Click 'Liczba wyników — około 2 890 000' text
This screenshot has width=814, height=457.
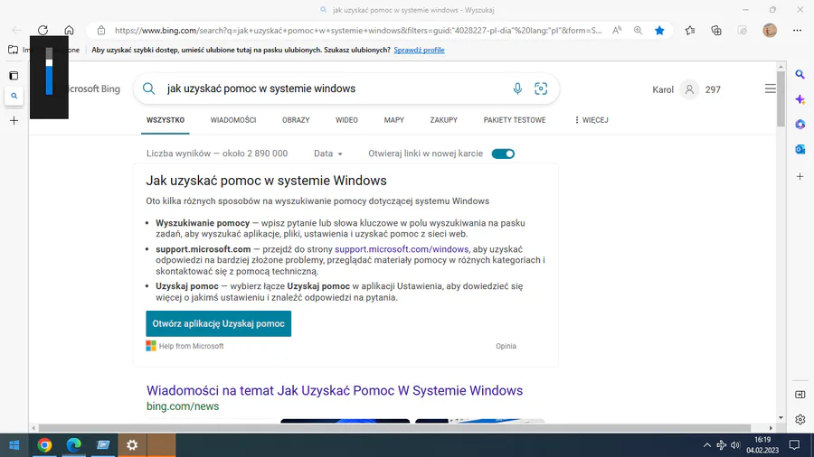click(x=217, y=154)
